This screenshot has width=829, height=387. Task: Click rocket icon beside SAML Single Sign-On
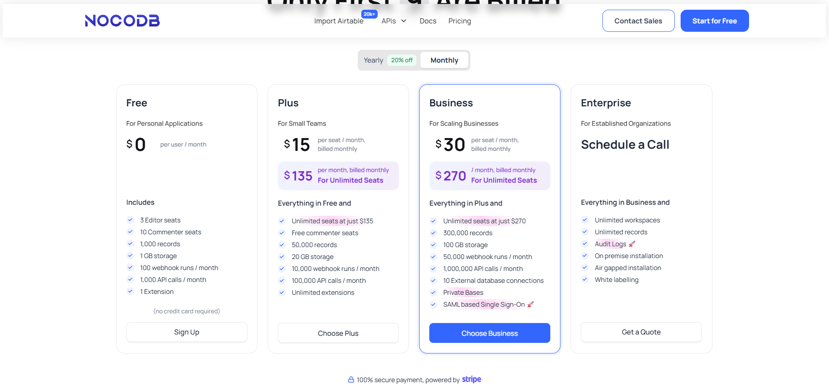(x=530, y=304)
